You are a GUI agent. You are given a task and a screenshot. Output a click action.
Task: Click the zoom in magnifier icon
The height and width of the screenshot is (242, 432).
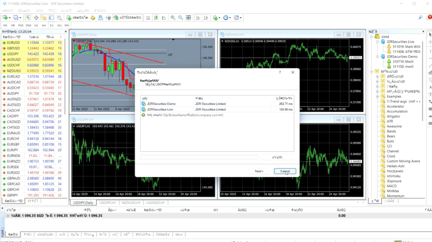point(173,18)
